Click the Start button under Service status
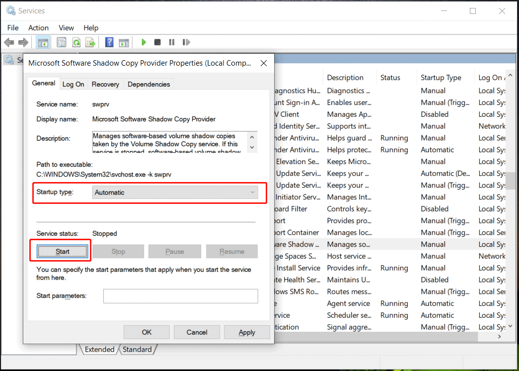519x371 pixels. 63,252
